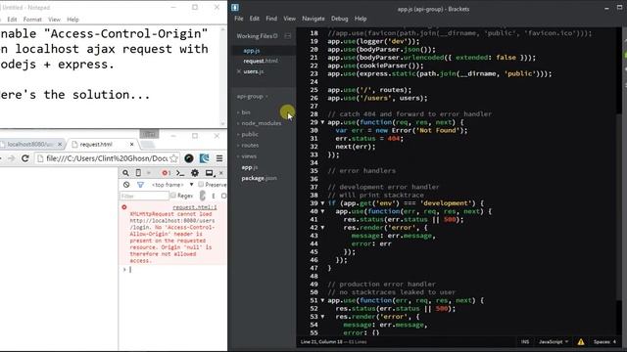This screenshot has height=352, width=627.
Task: Expand the node_modules folder
Action: click(x=259, y=123)
